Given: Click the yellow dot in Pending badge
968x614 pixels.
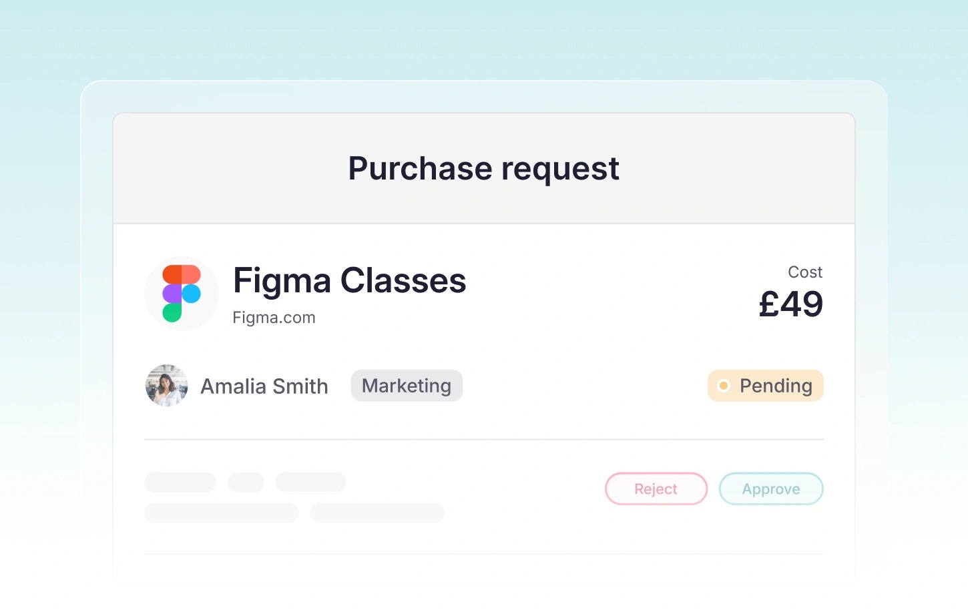Looking at the screenshot, I should coord(724,386).
